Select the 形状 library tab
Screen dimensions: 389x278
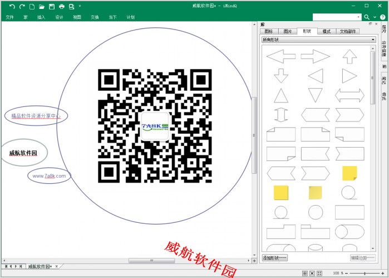pos(307,31)
